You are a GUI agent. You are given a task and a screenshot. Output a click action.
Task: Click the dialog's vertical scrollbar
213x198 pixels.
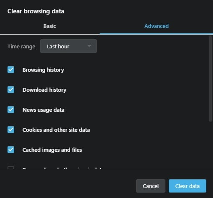click(x=210, y=79)
